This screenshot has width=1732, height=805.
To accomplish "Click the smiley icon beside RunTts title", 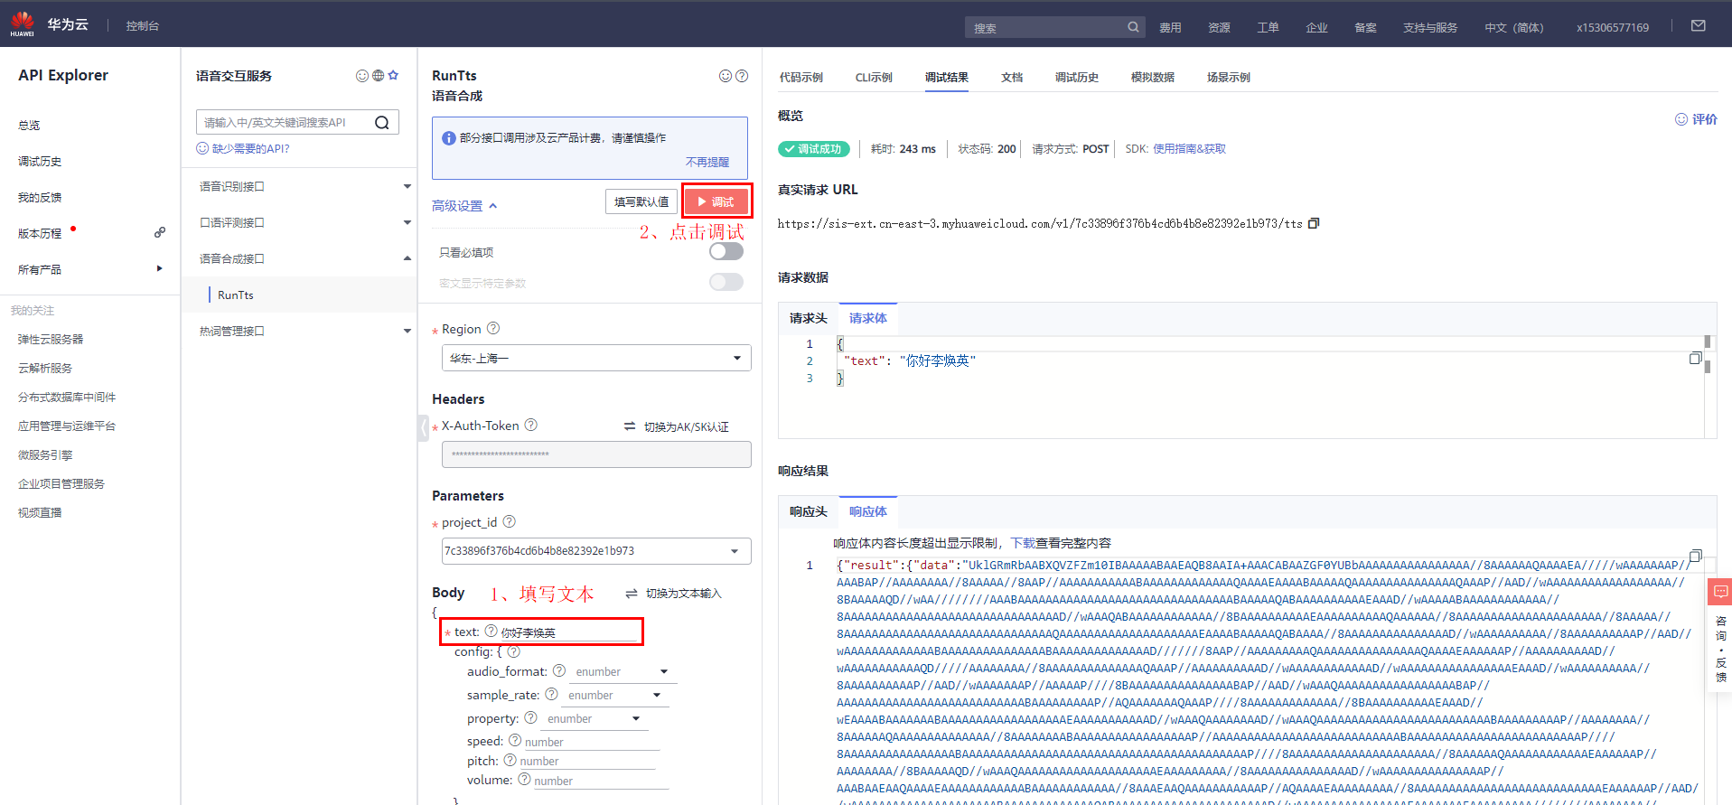I will (726, 76).
